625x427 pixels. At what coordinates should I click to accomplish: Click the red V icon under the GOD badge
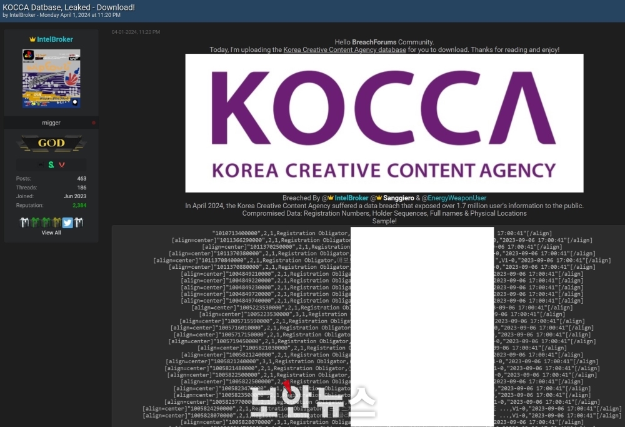tap(62, 164)
